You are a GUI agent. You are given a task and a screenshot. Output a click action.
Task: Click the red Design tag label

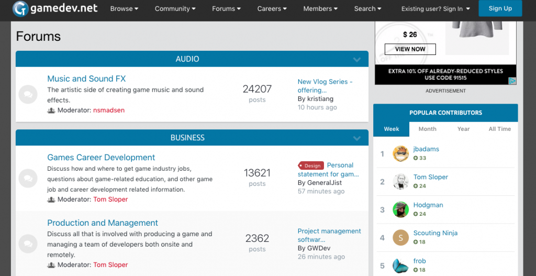311,165
